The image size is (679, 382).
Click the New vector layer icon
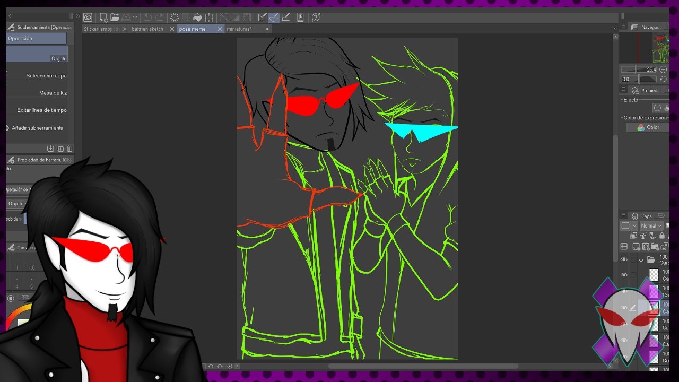[646, 246]
